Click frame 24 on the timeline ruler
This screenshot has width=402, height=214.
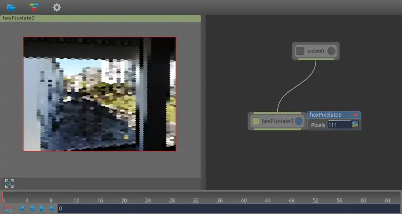(x=148, y=201)
